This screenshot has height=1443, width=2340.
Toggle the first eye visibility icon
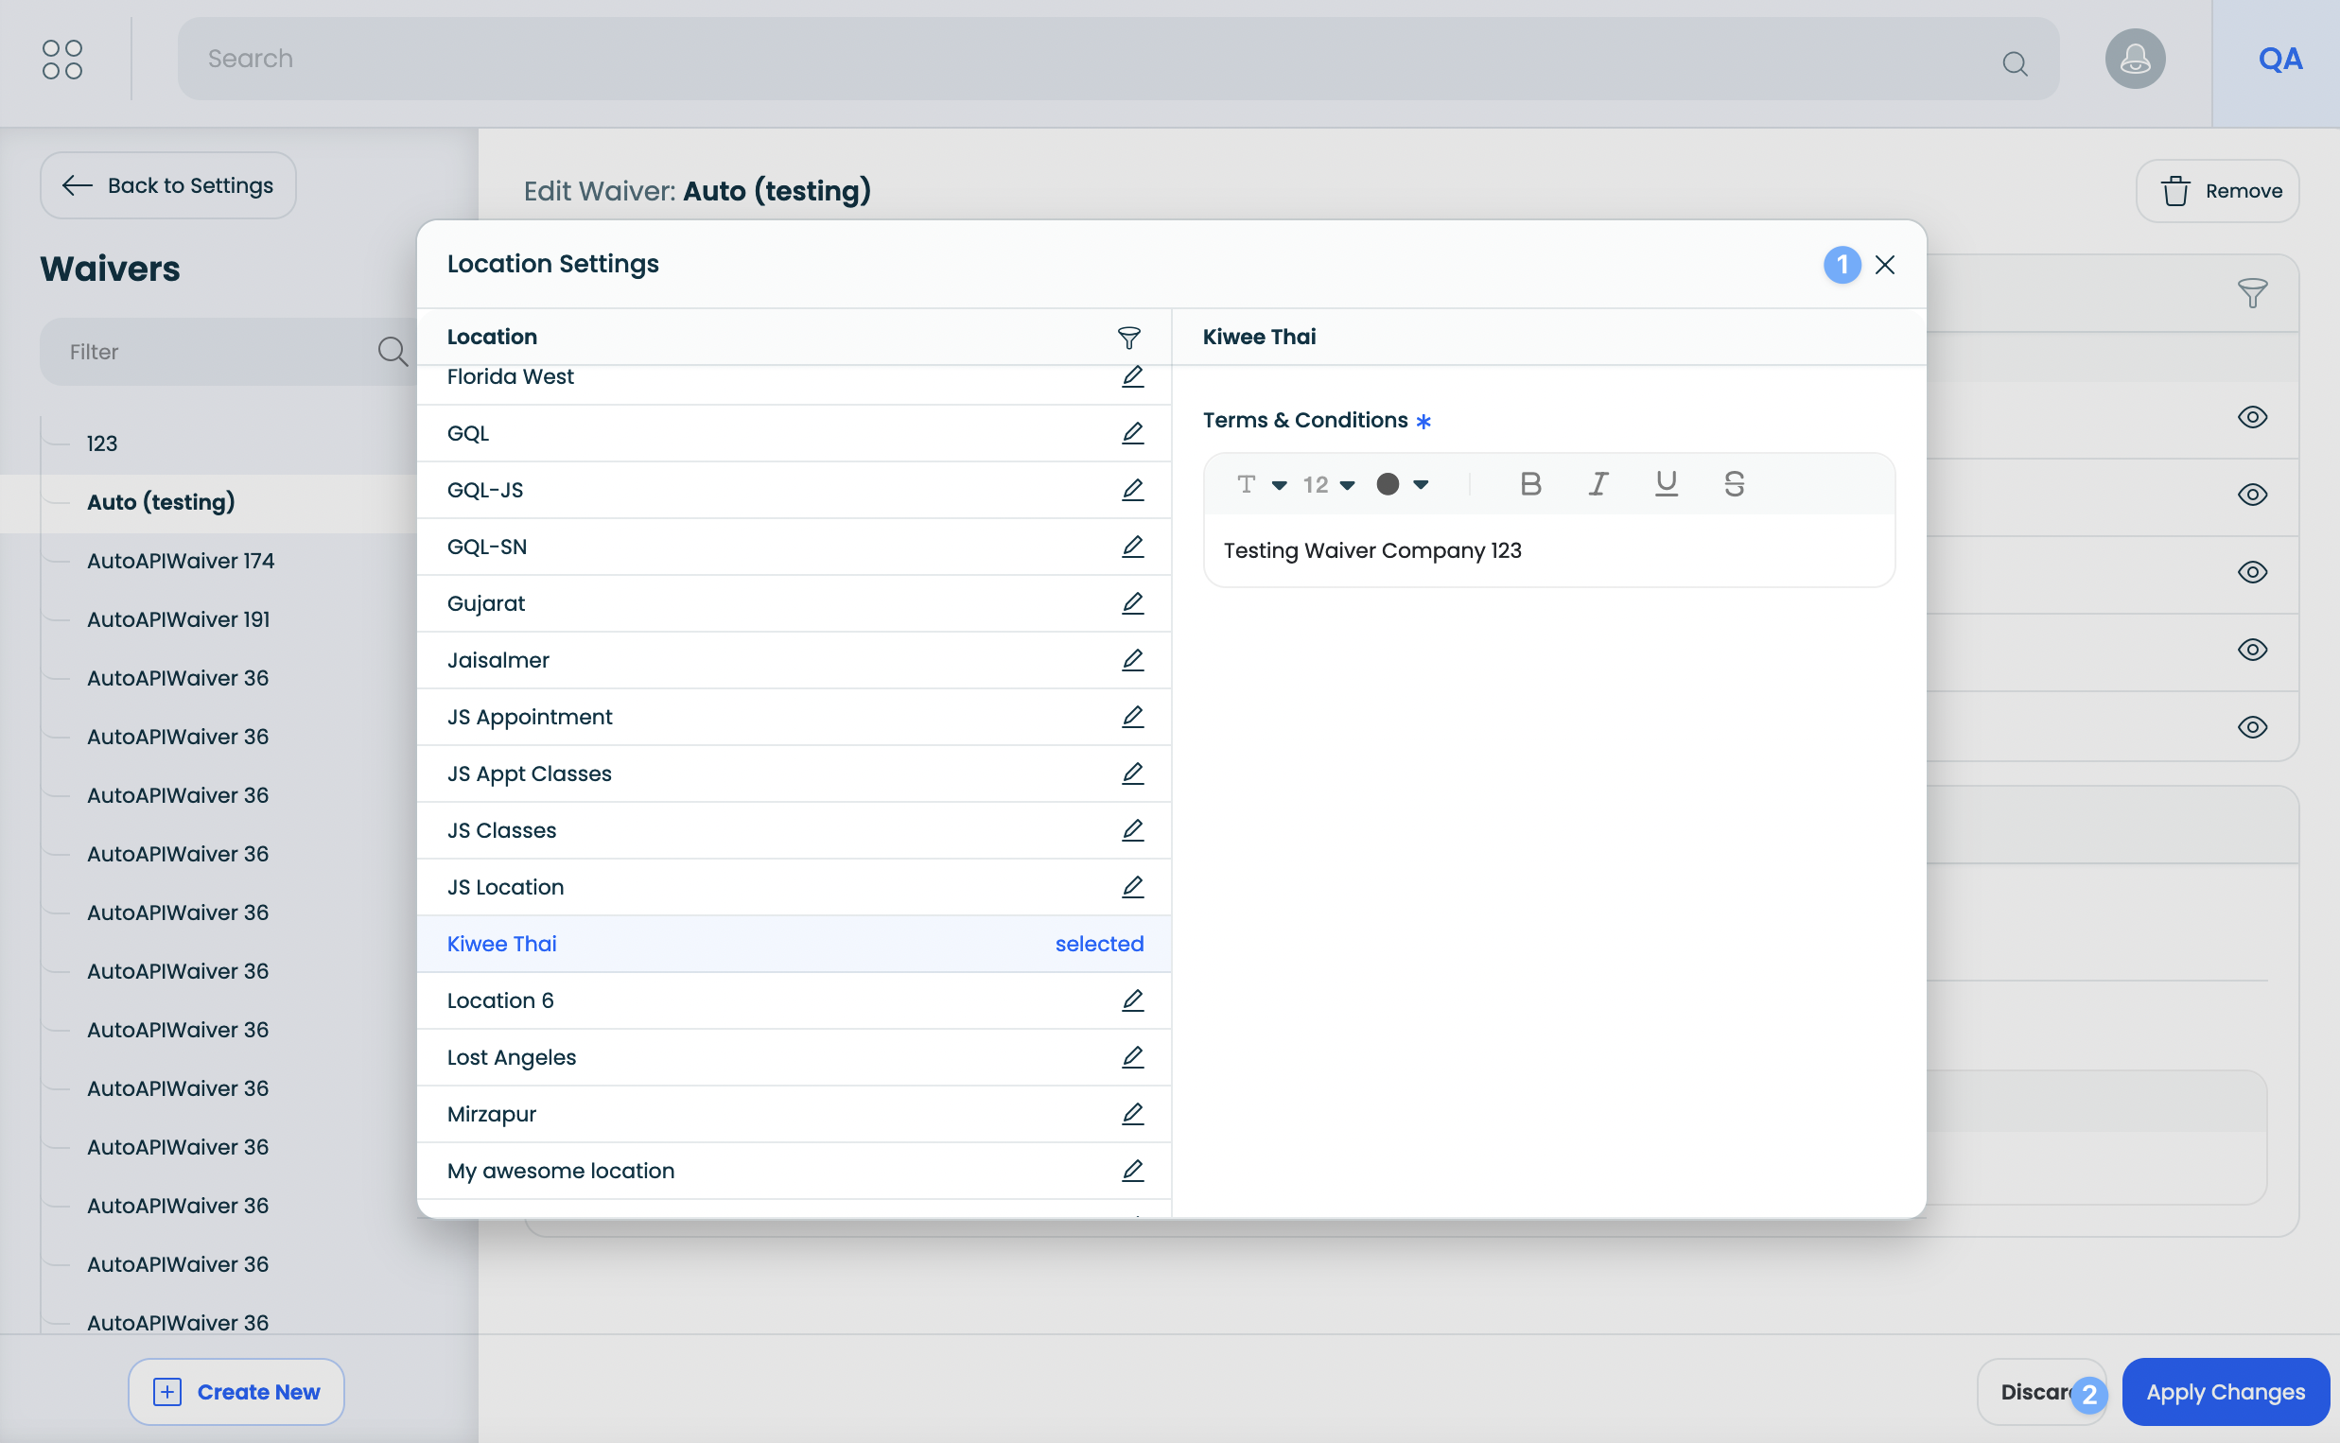[x=2251, y=417]
